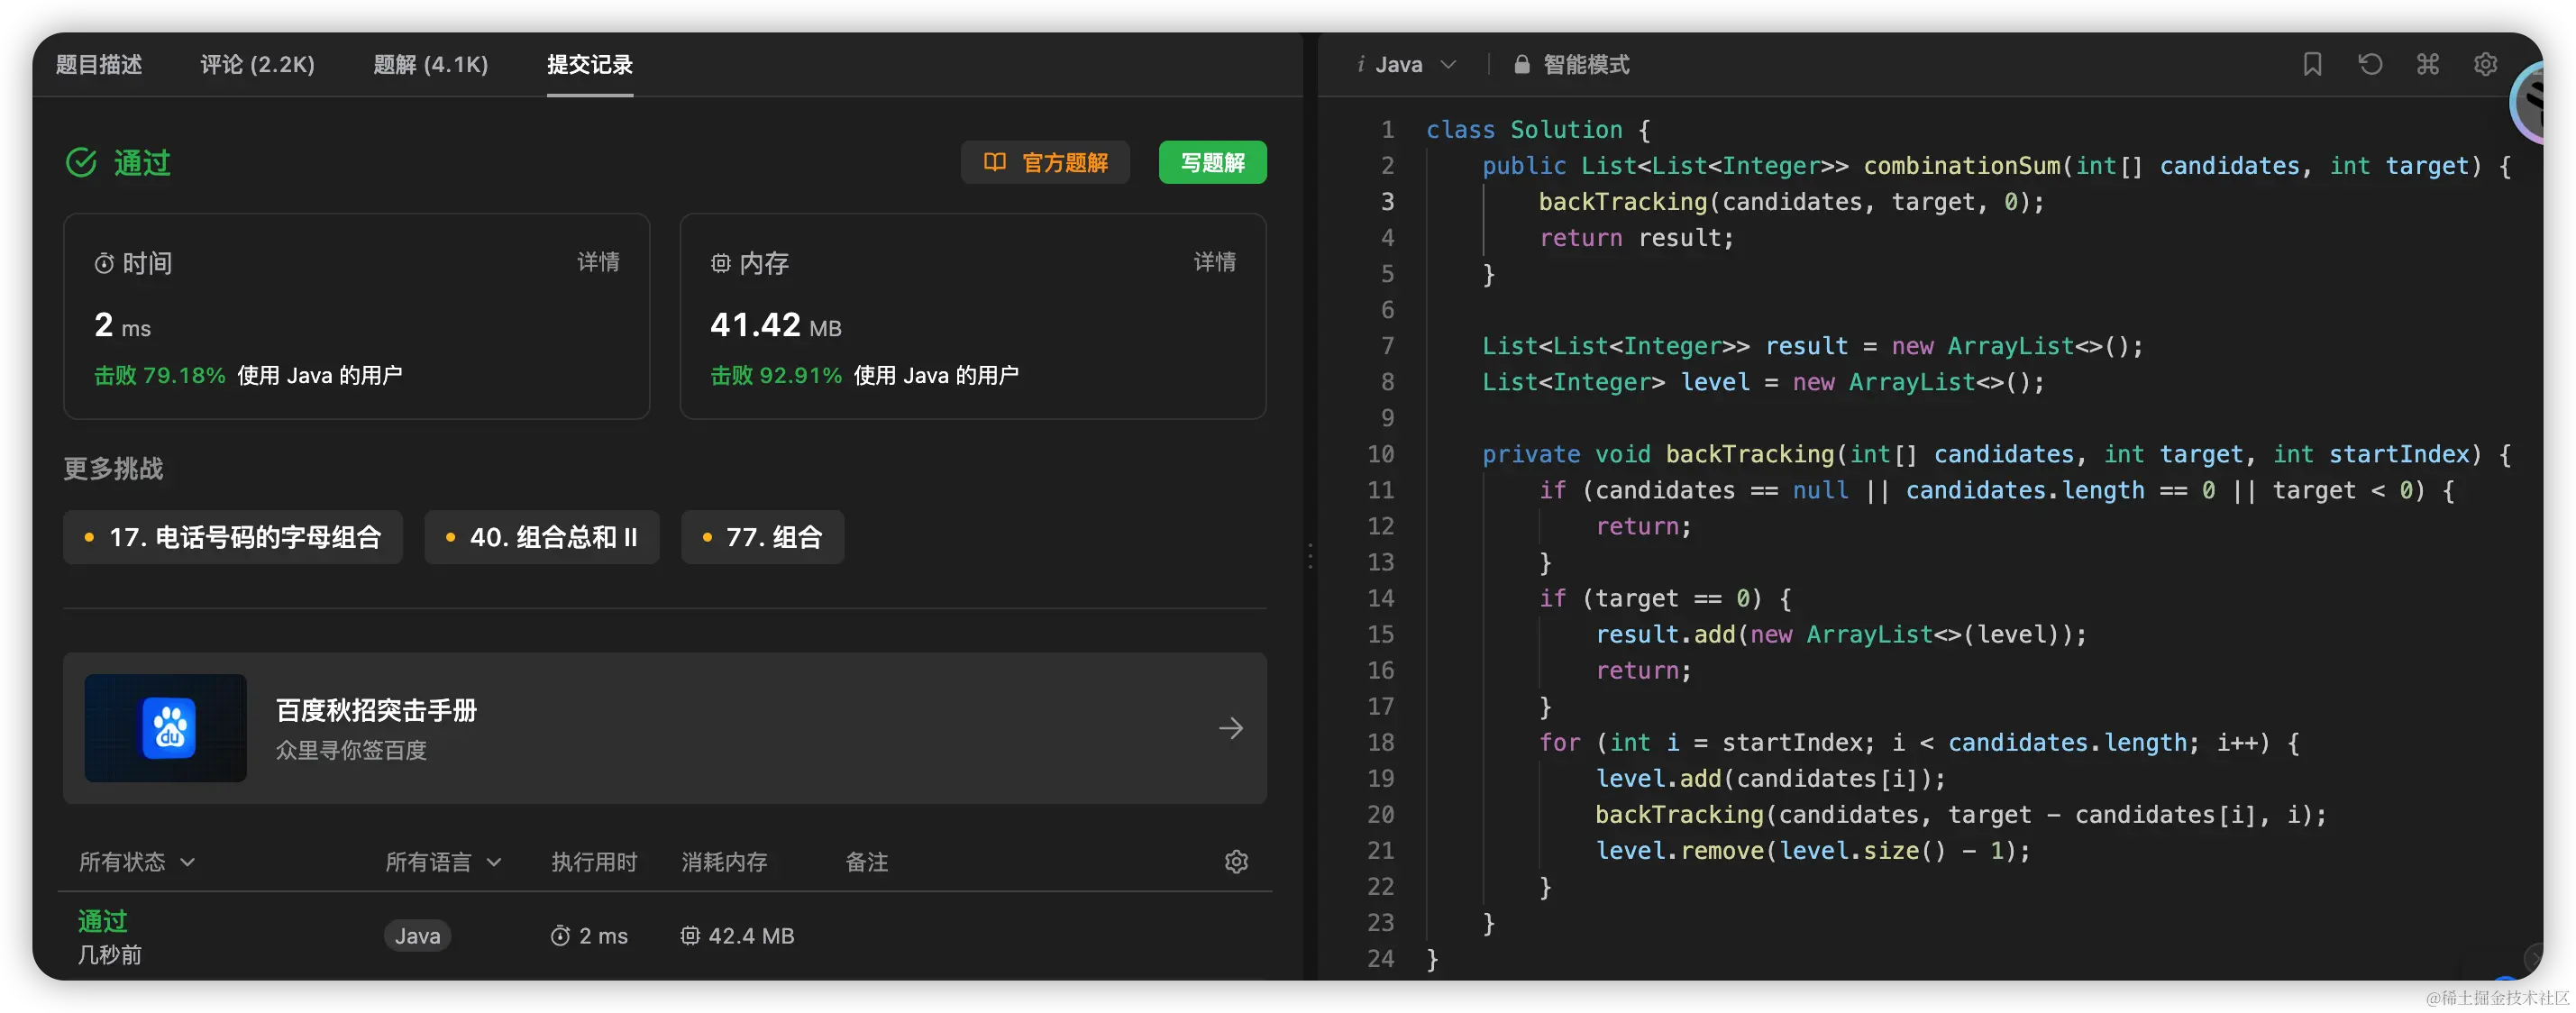Switch to the 题解 (4.1K) tab
This screenshot has height=1013, width=2576.
pyautogui.click(x=431, y=65)
